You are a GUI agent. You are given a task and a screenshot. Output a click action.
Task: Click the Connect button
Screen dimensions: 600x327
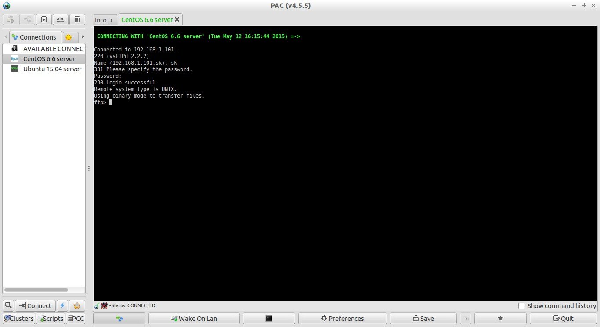pyautogui.click(x=35, y=305)
